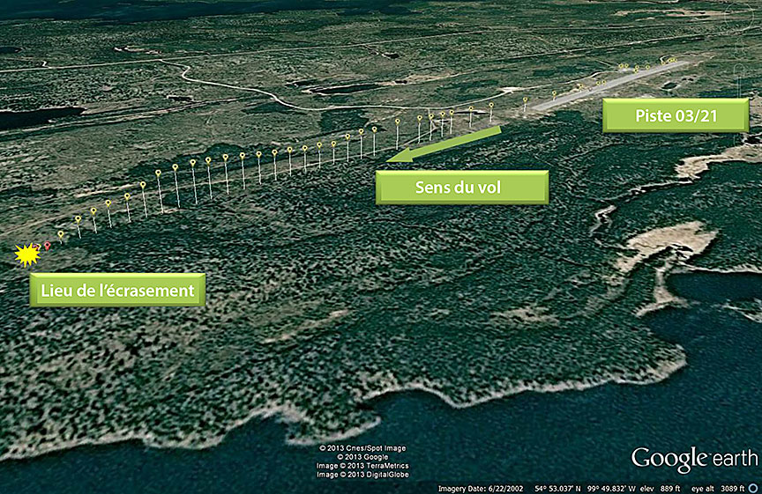Viewport: 762px width, 494px height.
Task: Click the 'Lieu de l'écrasement' label
Action: (117, 290)
